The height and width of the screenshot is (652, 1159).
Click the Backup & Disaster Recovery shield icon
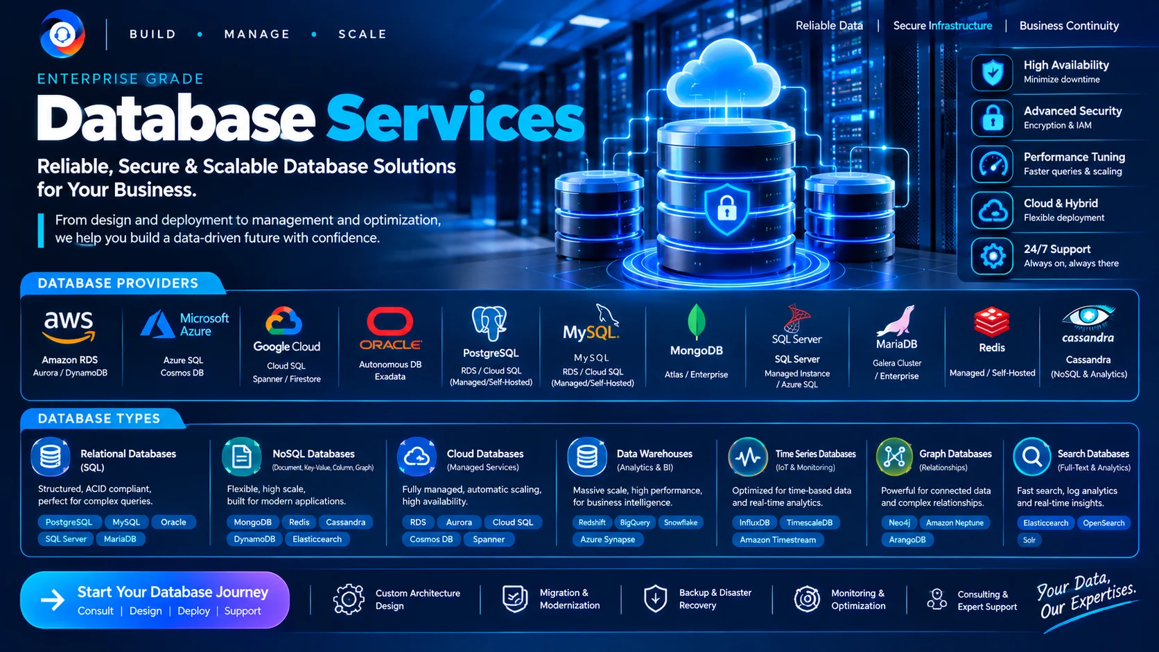point(655,599)
